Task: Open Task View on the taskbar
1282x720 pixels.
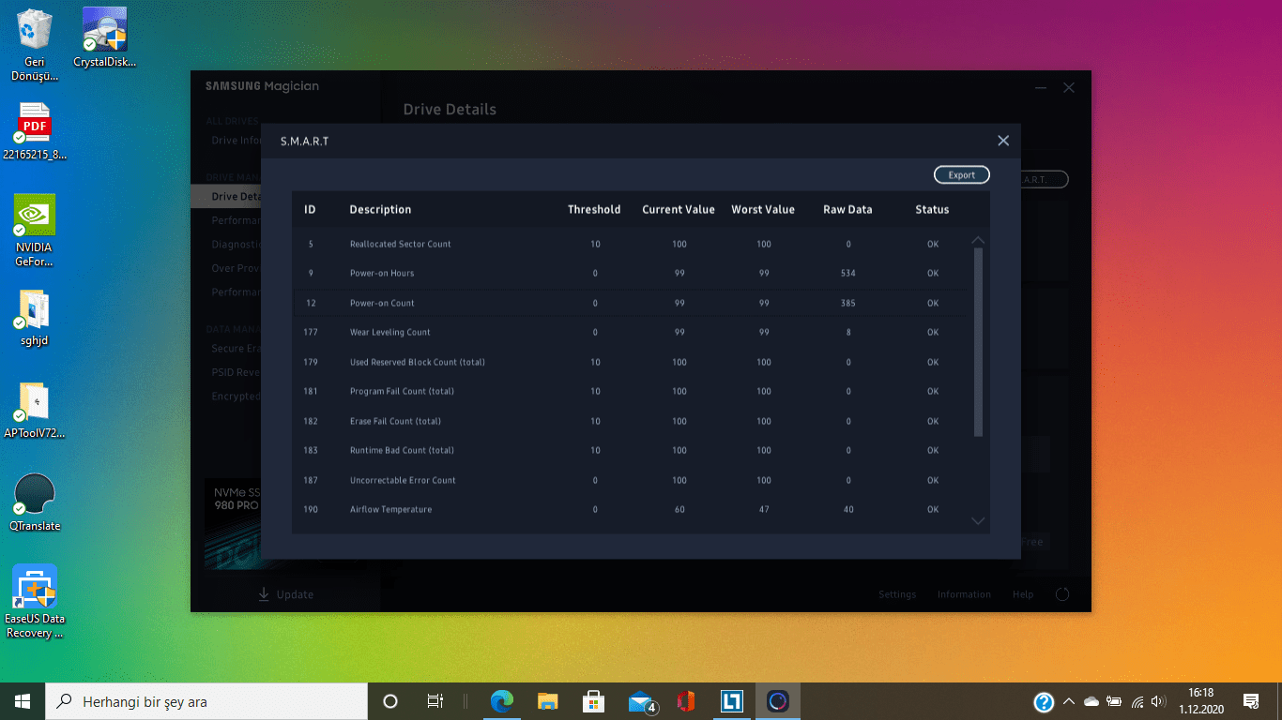Action: coord(435,701)
